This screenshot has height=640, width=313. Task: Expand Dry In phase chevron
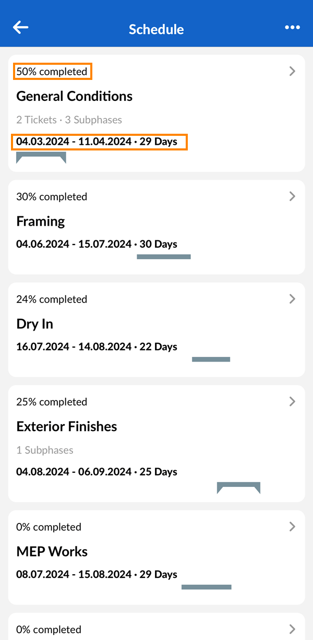(x=292, y=299)
